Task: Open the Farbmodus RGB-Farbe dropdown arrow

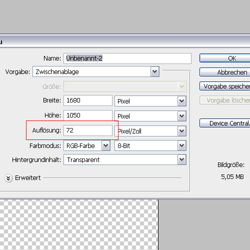Action: click(x=106, y=145)
